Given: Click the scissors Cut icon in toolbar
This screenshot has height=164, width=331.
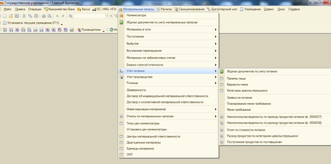Looking at the screenshot, I should [x=24, y=16].
